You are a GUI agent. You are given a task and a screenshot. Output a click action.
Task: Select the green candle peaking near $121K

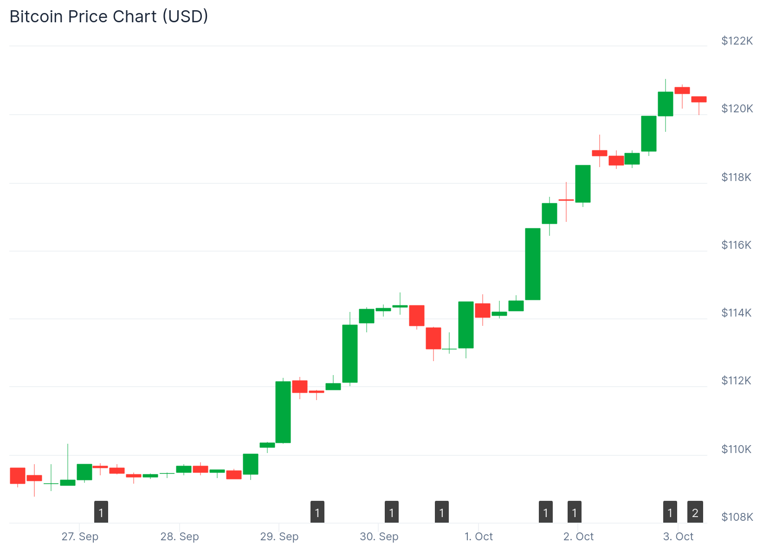click(666, 104)
